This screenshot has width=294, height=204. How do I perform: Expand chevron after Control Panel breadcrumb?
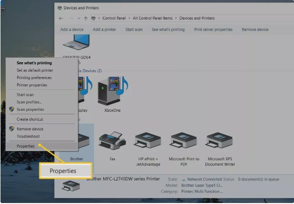(x=129, y=18)
